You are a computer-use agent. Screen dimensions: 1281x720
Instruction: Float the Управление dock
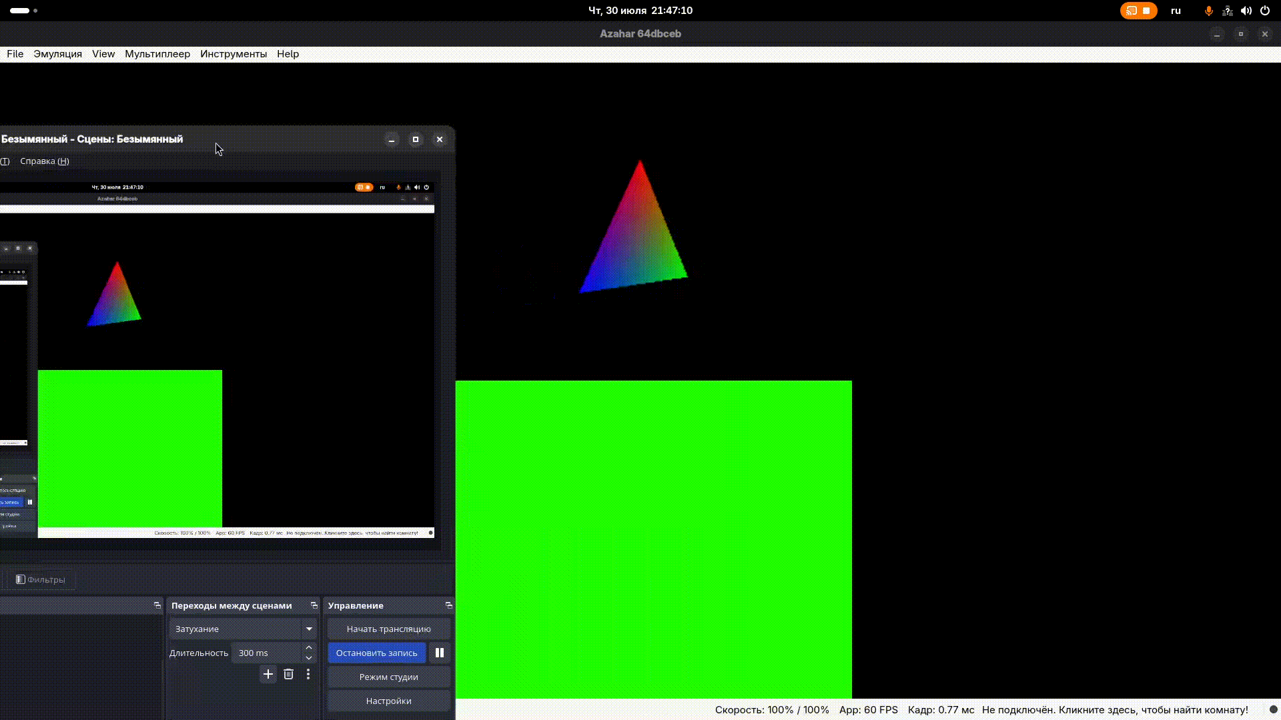449,605
